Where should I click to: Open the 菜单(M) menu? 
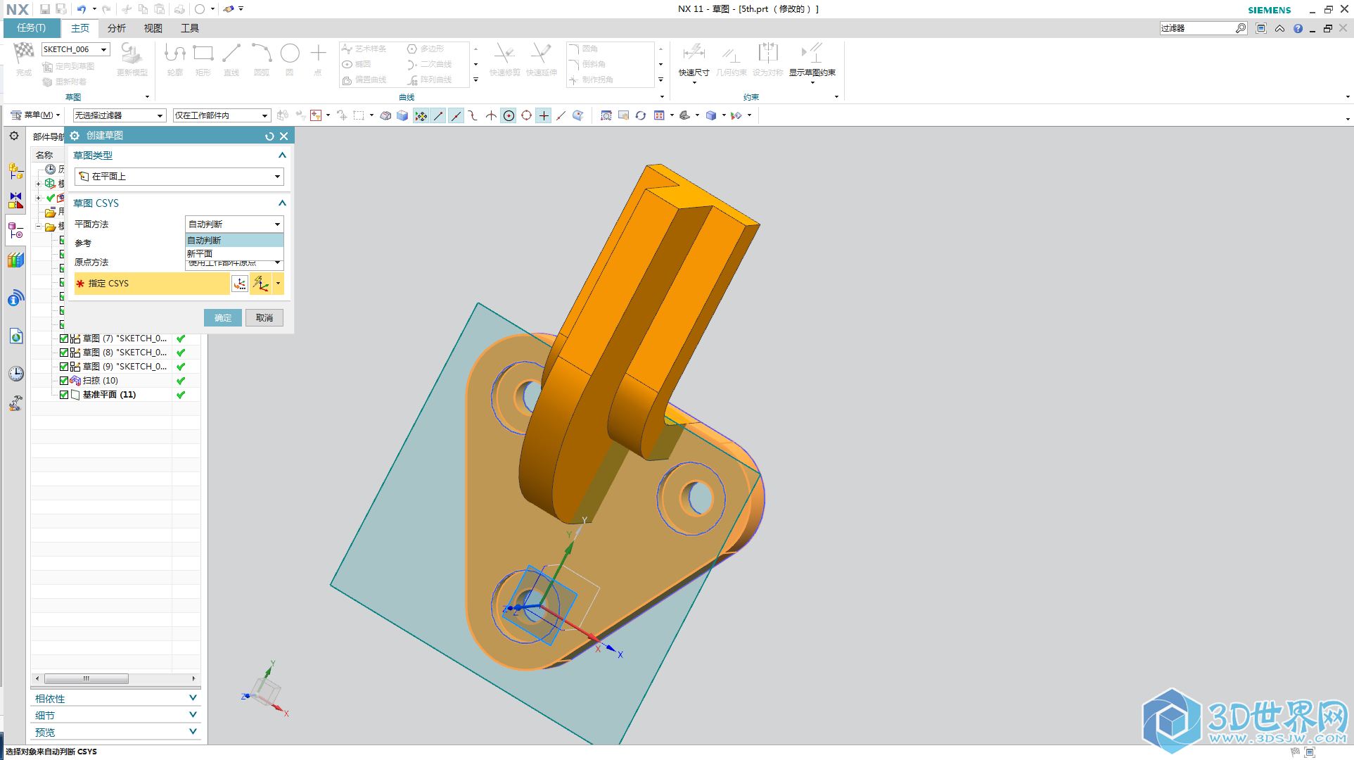click(35, 115)
